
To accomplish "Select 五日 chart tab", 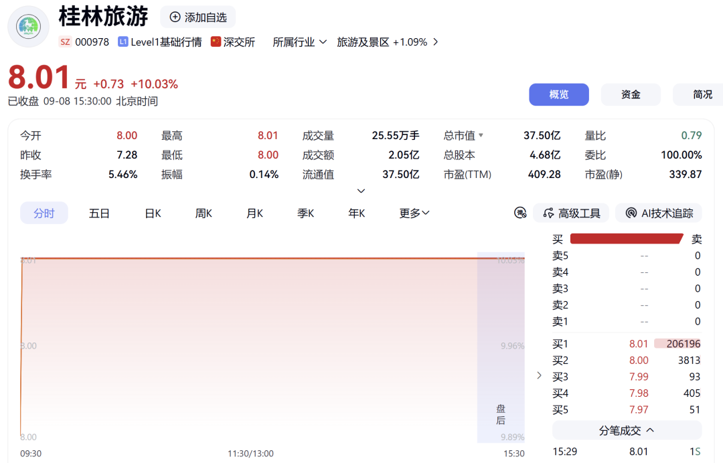I will 99,213.
